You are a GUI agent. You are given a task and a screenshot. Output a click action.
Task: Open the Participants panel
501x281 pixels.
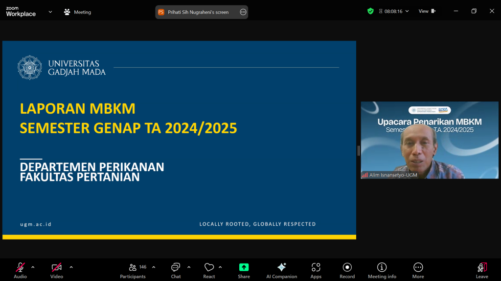click(133, 270)
